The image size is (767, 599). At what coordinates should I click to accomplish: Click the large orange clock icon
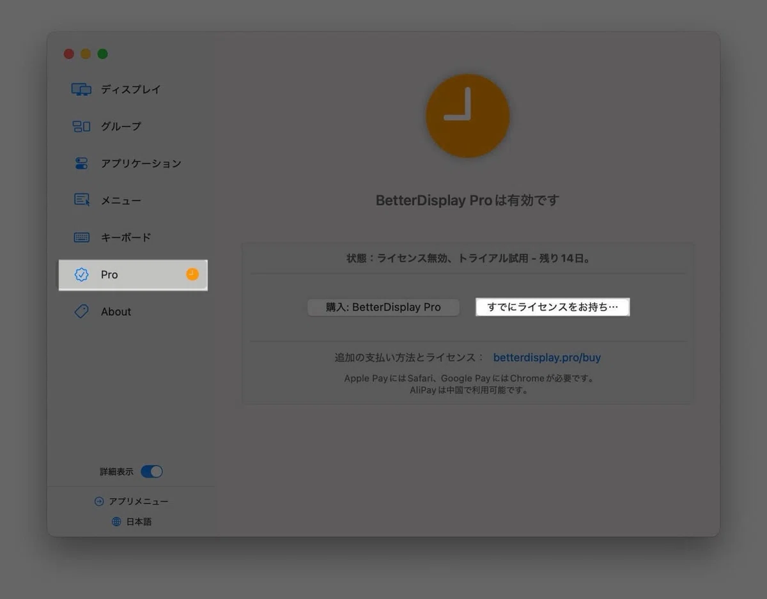pyautogui.click(x=468, y=116)
